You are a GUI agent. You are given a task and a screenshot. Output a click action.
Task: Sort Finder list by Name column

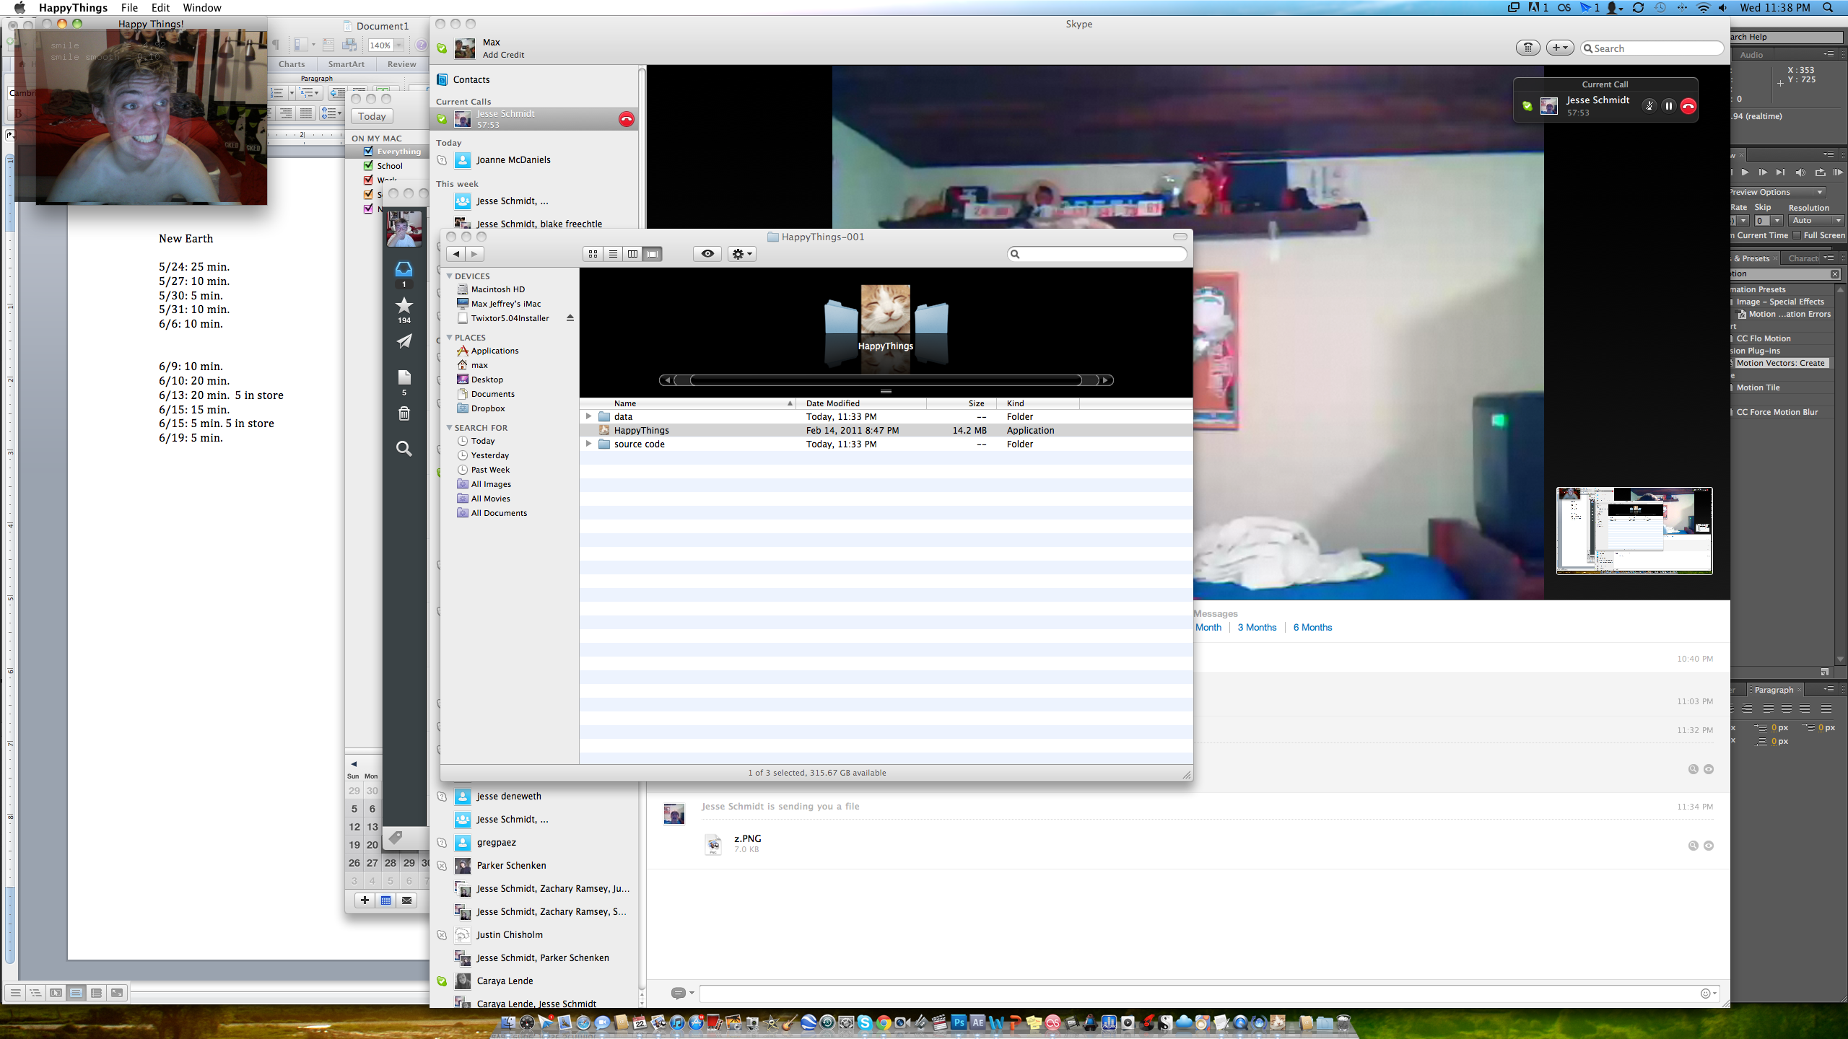coord(688,403)
